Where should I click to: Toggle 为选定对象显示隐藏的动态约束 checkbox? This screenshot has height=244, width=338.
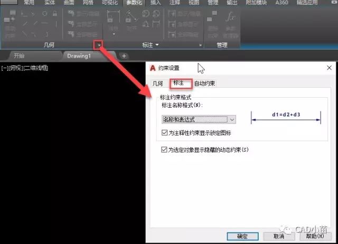164,150
